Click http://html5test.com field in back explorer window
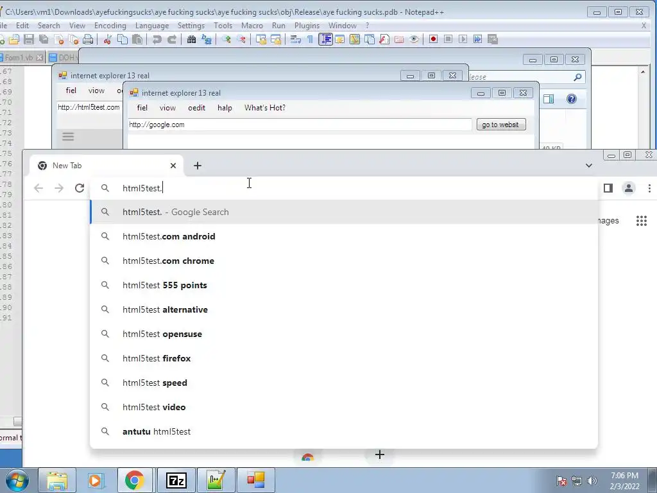 [x=90, y=107]
